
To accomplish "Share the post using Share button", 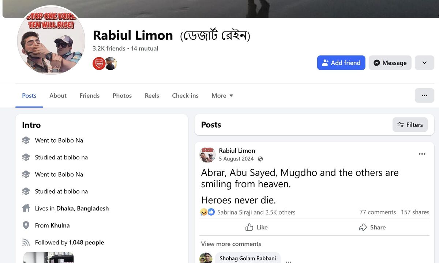I will point(372,227).
